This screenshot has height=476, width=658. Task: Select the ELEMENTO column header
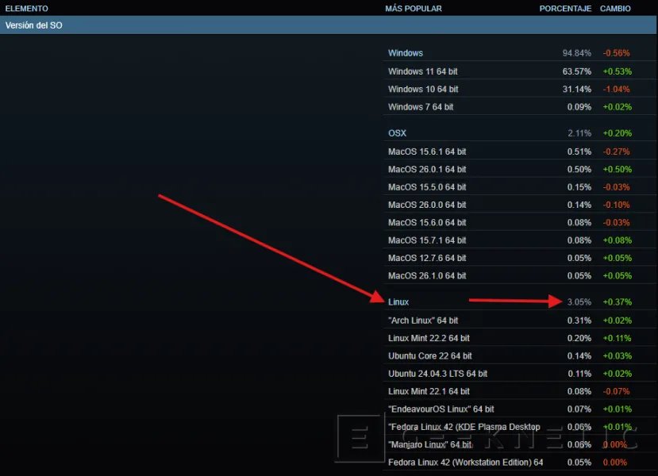tap(26, 9)
